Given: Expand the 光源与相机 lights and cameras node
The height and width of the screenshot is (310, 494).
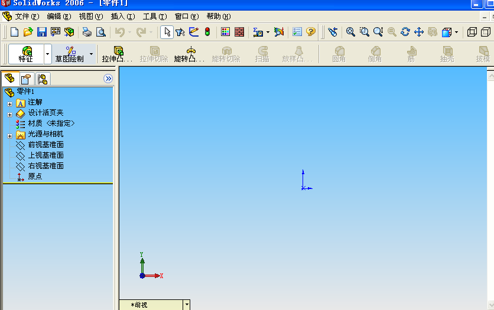Looking at the screenshot, I should coord(10,136).
